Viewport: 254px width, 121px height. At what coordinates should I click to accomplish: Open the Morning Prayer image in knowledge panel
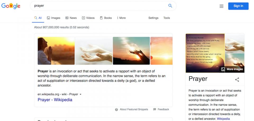coord(205,53)
